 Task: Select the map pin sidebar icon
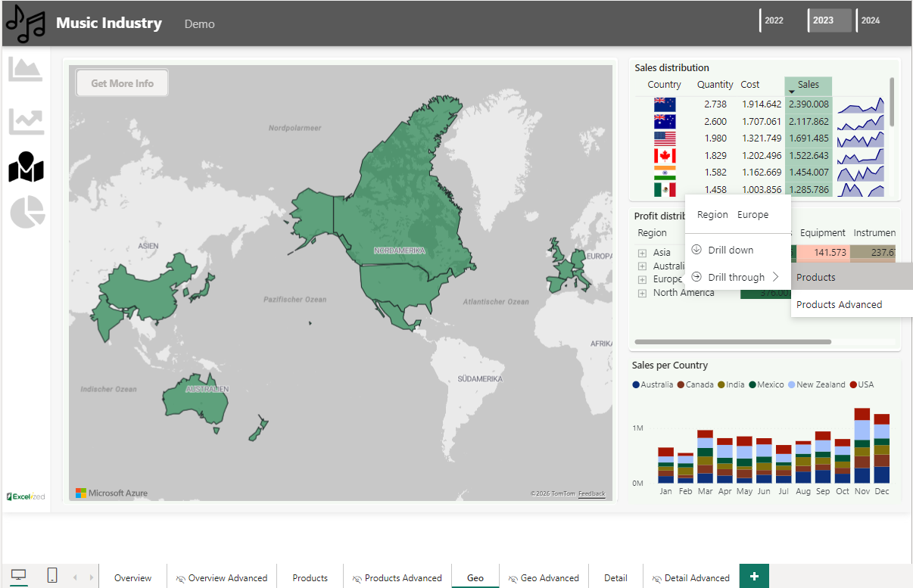pyautogui.click(x=26, y=167)
